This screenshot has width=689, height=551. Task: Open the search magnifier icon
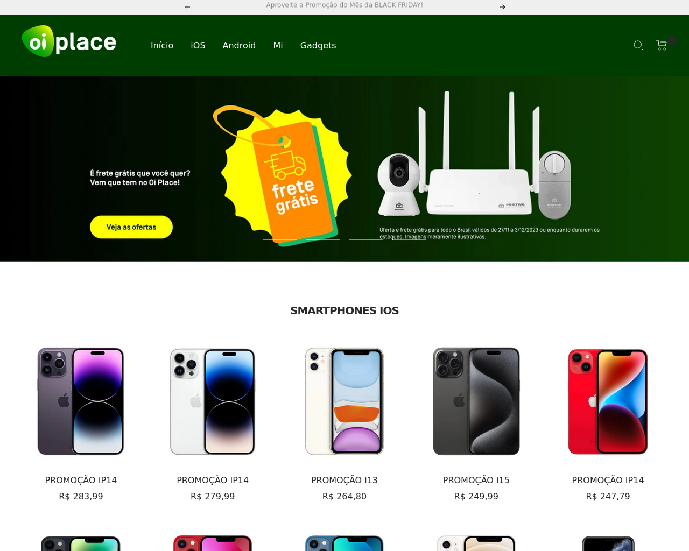click(x=638, y=45)
